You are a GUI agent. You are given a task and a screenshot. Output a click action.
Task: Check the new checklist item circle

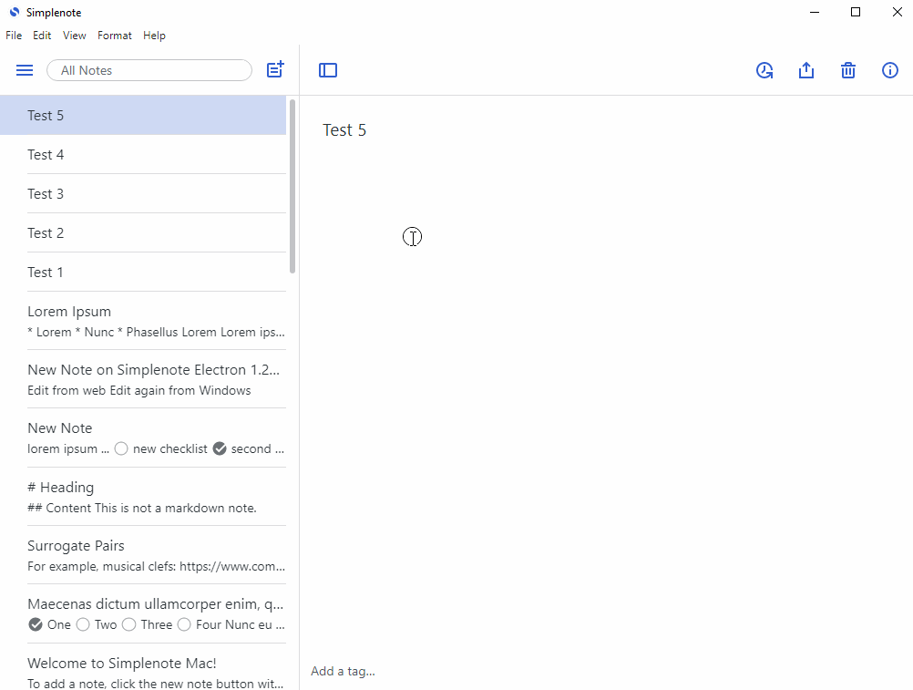(x=121, y=448)
